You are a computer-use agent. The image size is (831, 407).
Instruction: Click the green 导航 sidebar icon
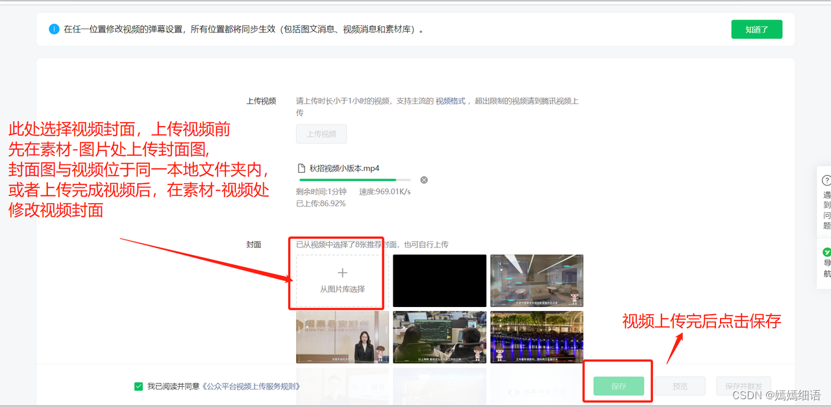pyautogui.click(x=826, y=252)
